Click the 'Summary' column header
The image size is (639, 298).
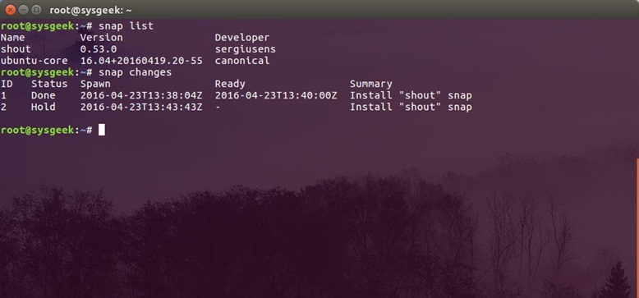pos(371,85)
